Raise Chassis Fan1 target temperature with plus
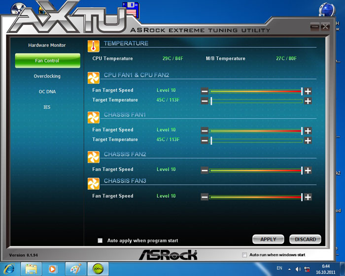The image size is (345, 276). (308, 140)
